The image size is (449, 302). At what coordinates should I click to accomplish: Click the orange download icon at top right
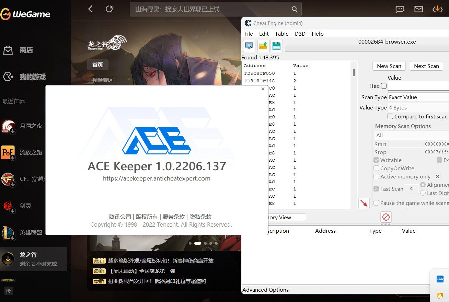pyautogui.click(x=437, y=9)
